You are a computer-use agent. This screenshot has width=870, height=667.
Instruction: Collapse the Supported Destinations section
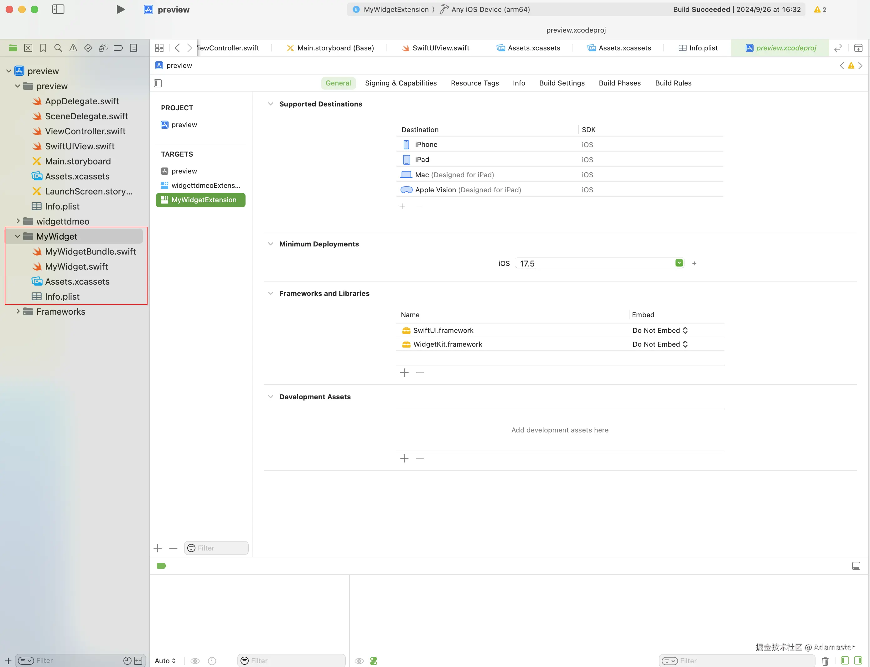coord(270,104)
